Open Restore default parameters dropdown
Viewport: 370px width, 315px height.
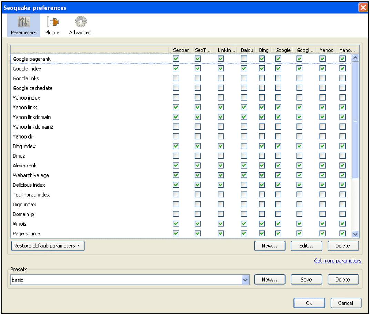(48, 246)
